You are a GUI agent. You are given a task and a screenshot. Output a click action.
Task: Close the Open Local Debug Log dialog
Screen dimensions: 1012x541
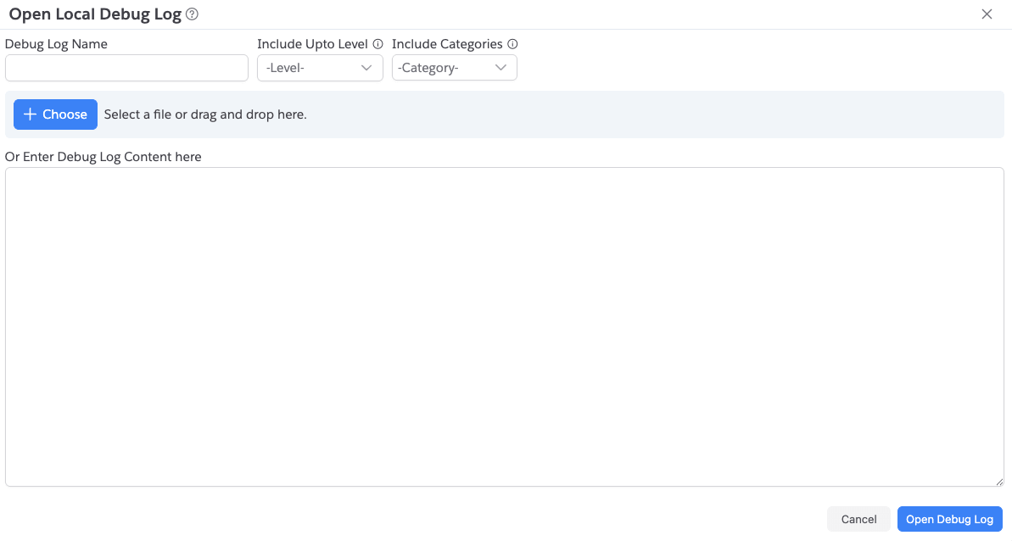[987, 14]
